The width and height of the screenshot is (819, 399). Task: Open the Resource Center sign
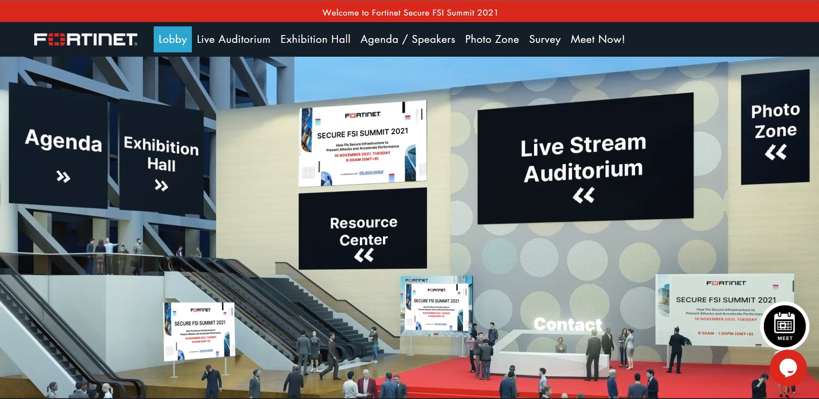[363, 228]
